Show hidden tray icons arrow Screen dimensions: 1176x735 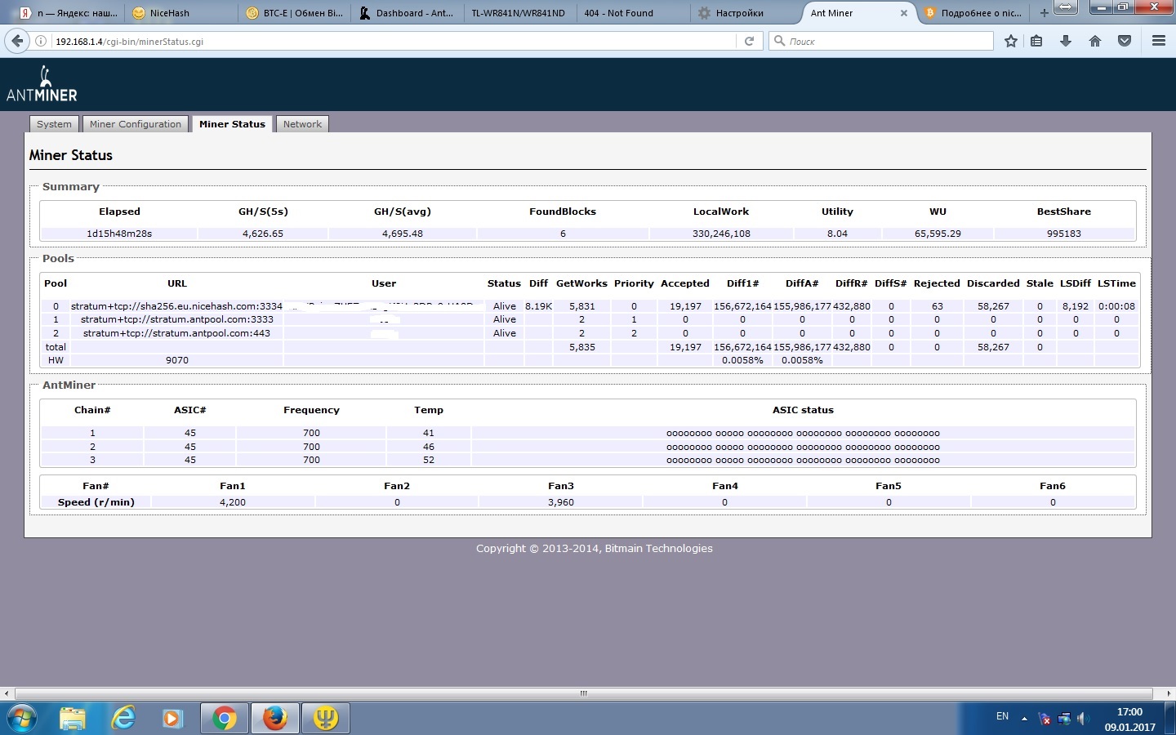pyautogui.click(x=1024, y=719)
